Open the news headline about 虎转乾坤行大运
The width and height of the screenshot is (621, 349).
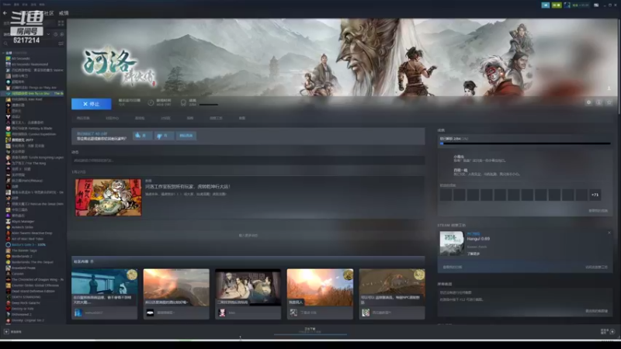187,186
